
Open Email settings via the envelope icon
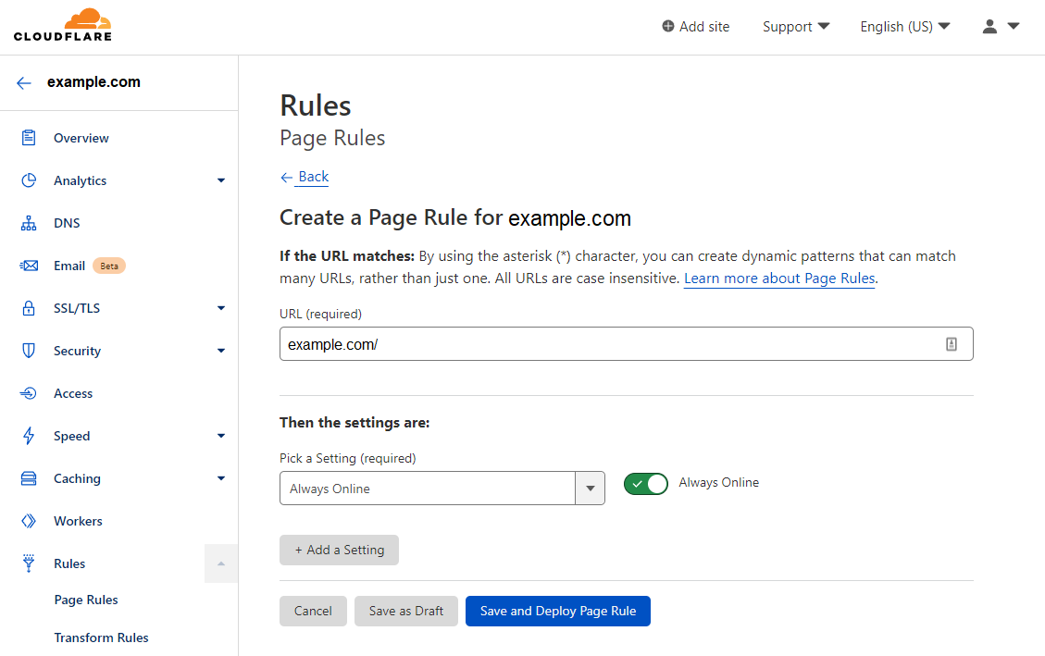tap(28, 265)
